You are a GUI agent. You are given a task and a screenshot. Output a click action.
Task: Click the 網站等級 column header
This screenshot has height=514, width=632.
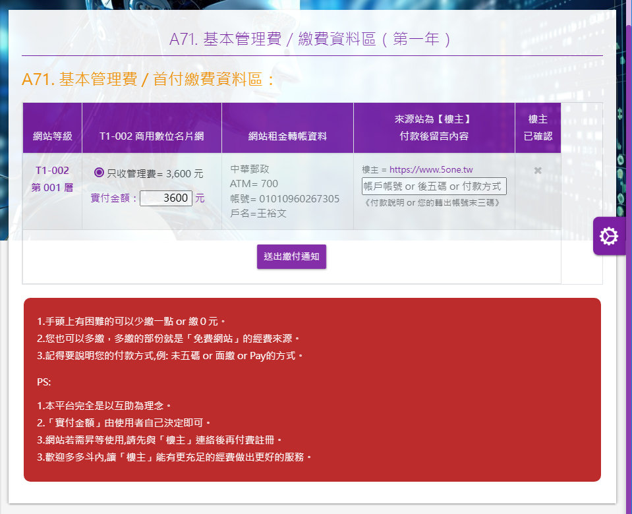pos(52,136)
